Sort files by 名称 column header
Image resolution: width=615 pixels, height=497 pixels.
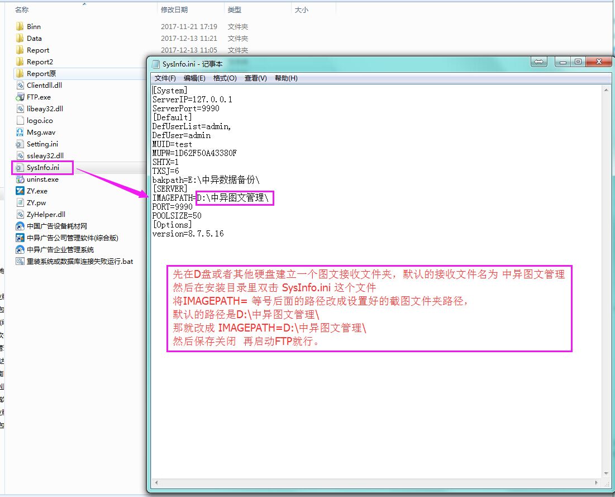[22, 10]
